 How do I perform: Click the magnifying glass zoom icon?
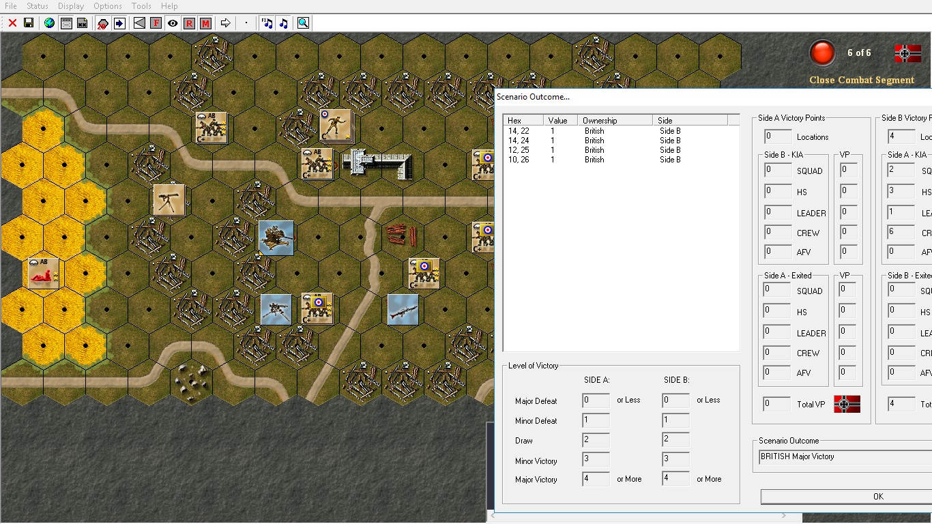point(303,23)
